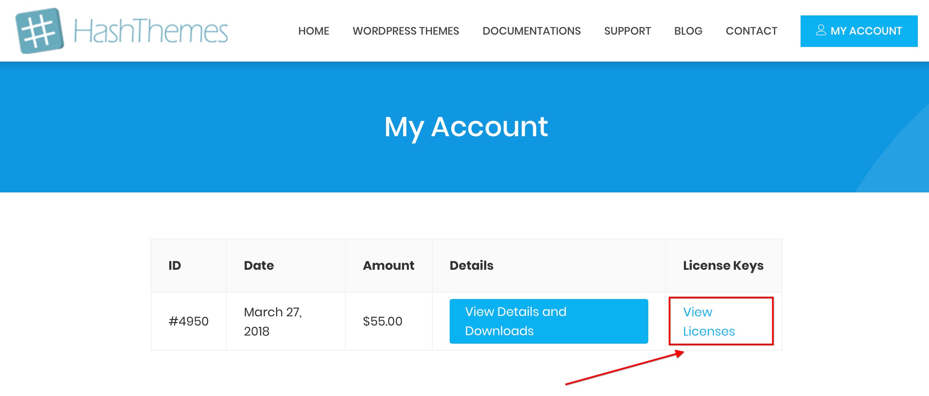The height and width of the screenshot is (396, 929).
Task: Open the DOCUMENTATIONS nav link
Action: pyautogui.click(x=531, y=31)
